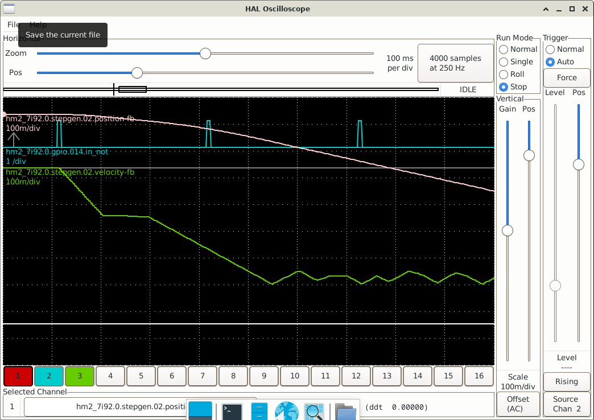Click the Rising edge trigger button
This screenshot has height=420, width=594.
tap(567, 382)
